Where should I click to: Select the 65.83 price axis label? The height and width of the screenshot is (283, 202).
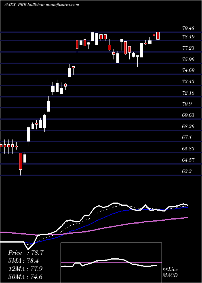[x=188, y=149]
